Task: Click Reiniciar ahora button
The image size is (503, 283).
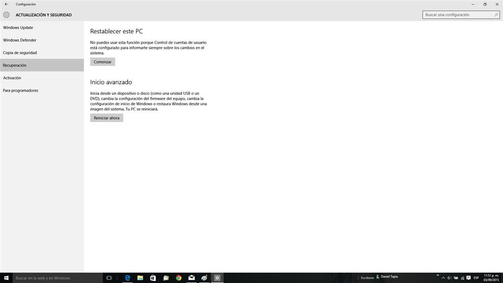Action: pos(107,118)
